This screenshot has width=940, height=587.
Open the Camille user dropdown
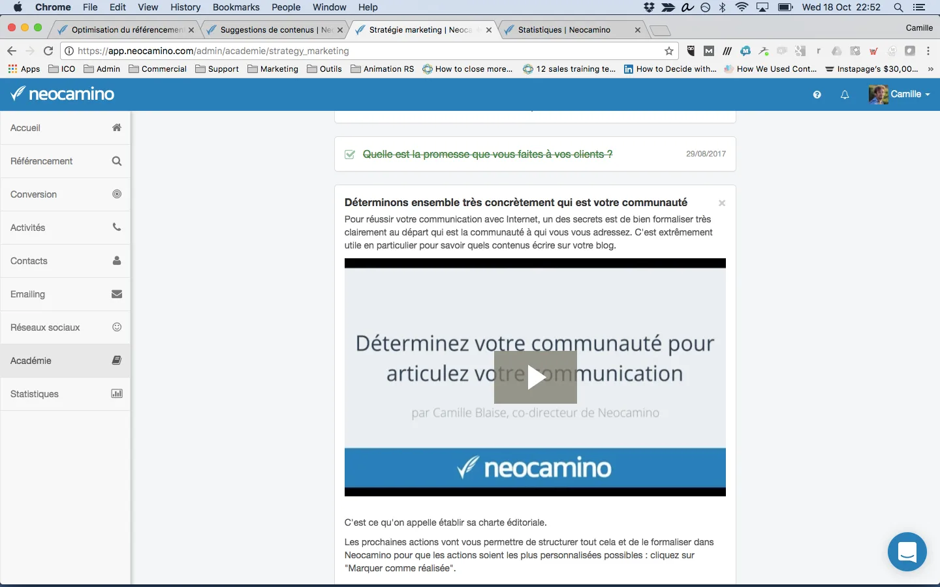point(899,94)
